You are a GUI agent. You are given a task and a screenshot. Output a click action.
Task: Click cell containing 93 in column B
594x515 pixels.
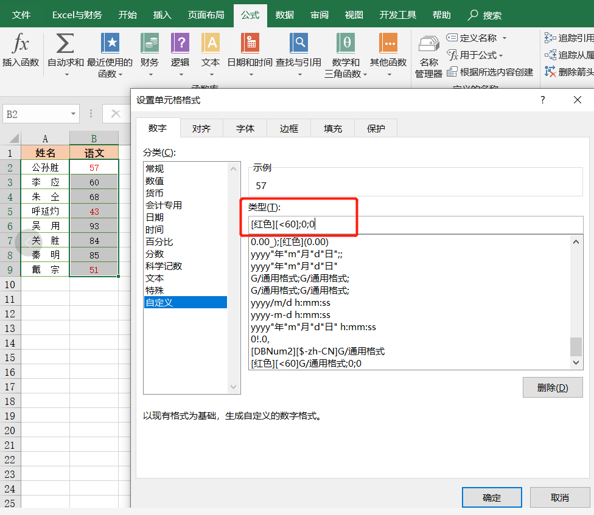coord(94,226)
